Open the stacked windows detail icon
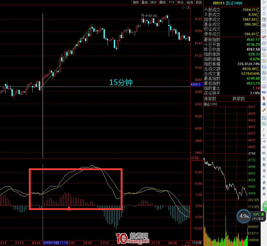Viewport: 267px width, 246px height. coord(264,43)
